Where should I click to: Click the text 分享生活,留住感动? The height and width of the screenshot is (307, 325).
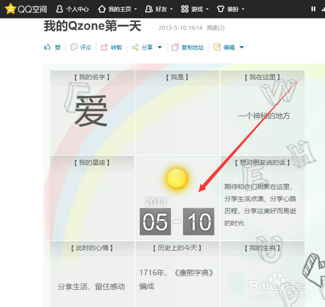click(91, 286)
